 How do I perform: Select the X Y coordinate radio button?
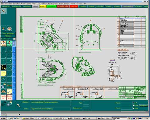point(133,103)
